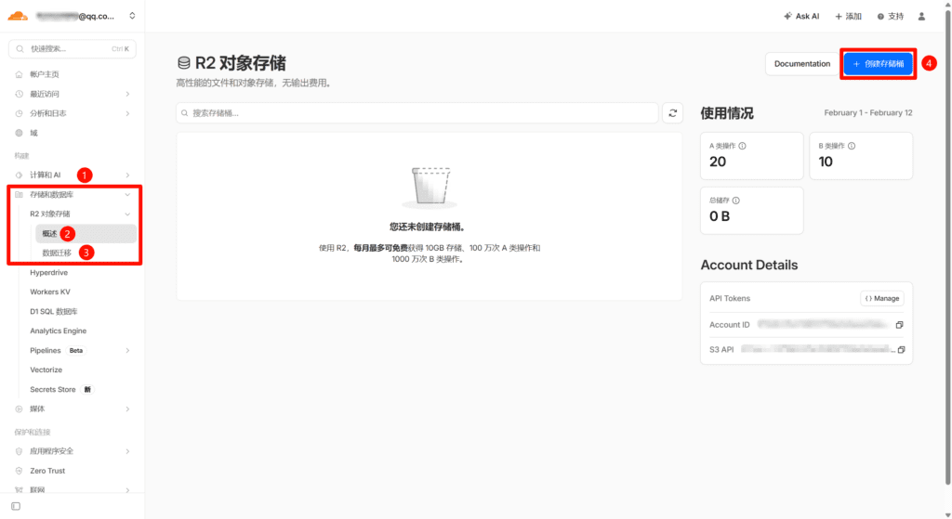This screenshot has height=519, width=952.
Task: Click the refresh bucket list icon
Action: tap(673, 112)
